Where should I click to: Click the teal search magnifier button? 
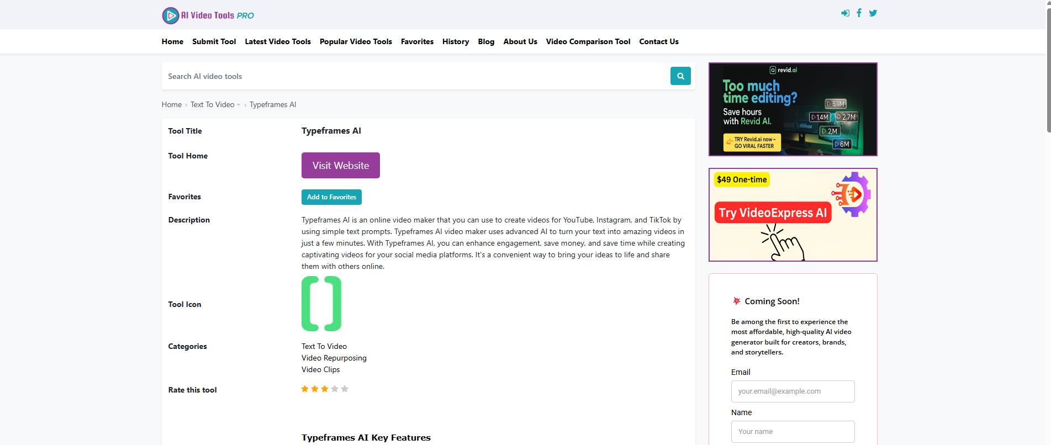point(680,76)
